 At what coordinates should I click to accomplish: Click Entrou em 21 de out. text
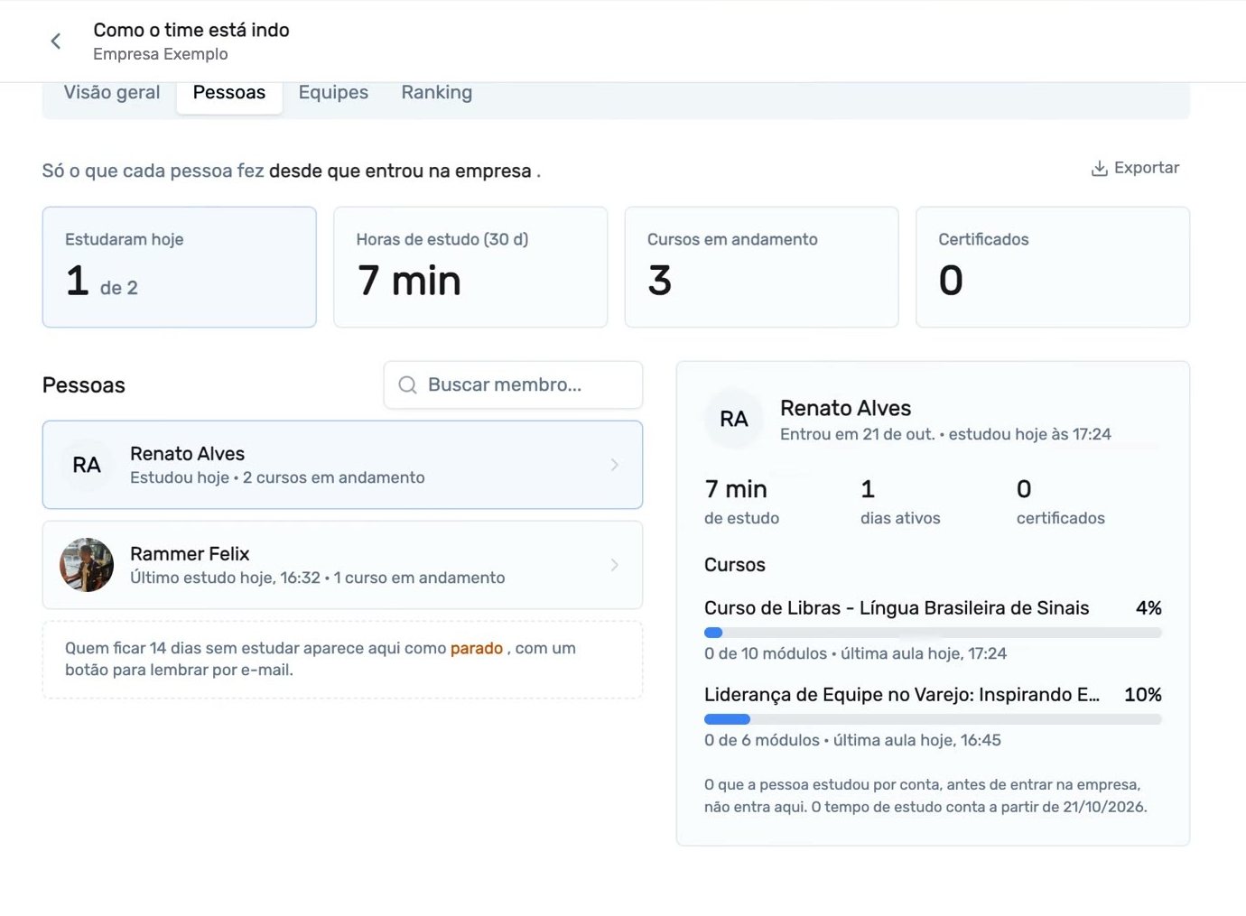[x=858, y=434]
